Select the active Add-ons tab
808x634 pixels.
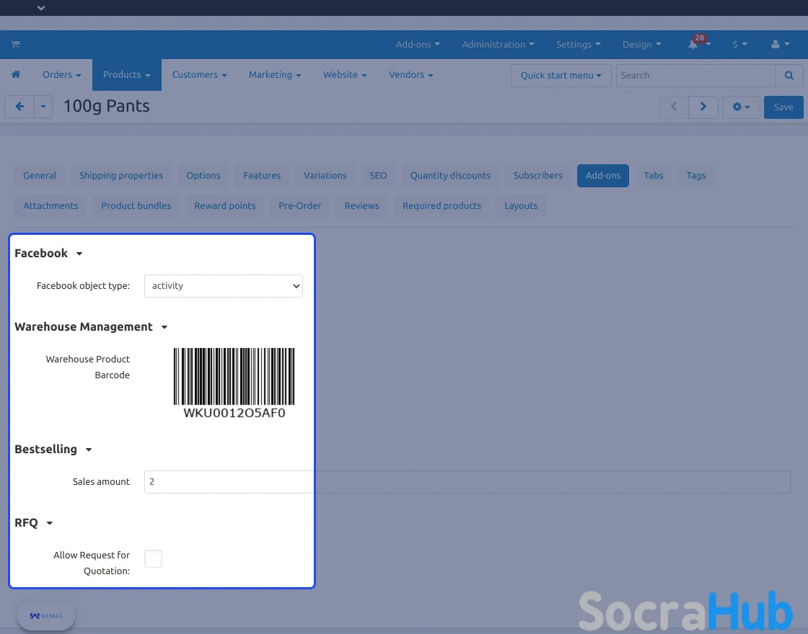tap(603, 176)
